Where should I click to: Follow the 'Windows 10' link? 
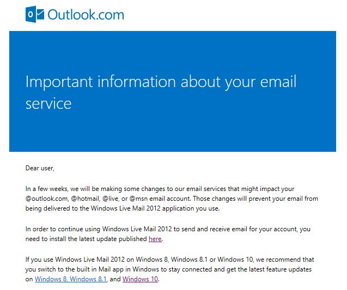pos(141,279)
